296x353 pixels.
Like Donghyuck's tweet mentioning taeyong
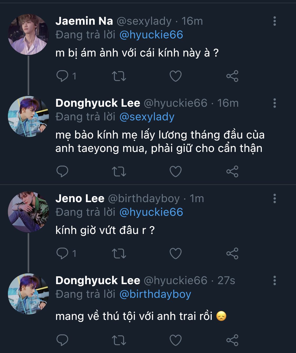click(x=175, y=171)
